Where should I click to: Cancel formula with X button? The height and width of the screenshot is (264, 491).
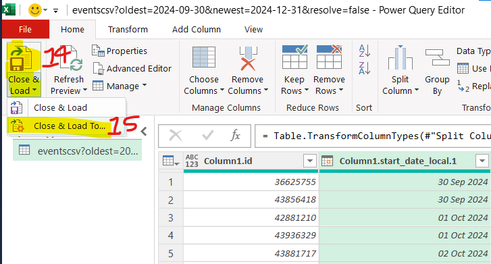point(176,136)
